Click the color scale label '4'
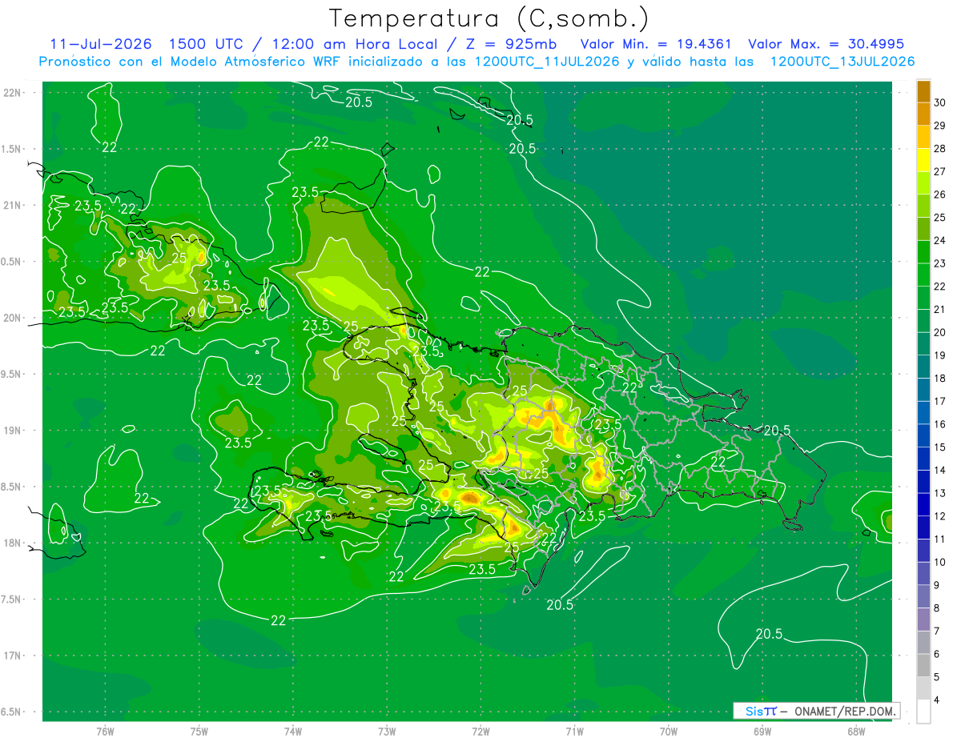The height and width of the screenshot is (742, 961). [x=937, y=700]
